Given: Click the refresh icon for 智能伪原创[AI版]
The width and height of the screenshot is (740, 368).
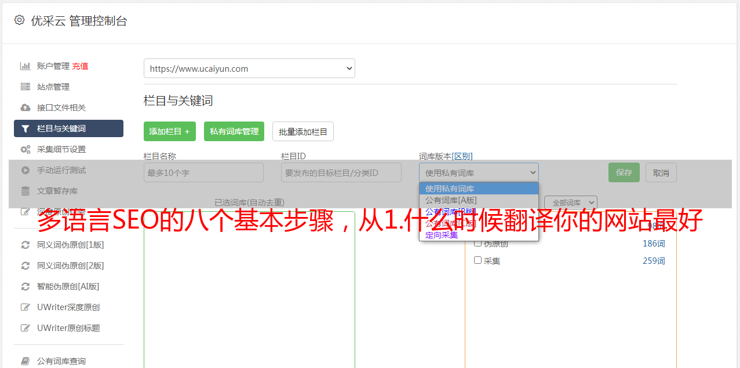Looking at the screenshot, I should pyautogui.click(x=25, y=286).
